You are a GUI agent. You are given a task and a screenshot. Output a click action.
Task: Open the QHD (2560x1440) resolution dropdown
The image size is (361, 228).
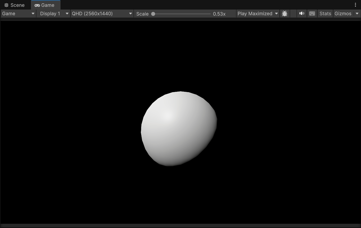102,13
